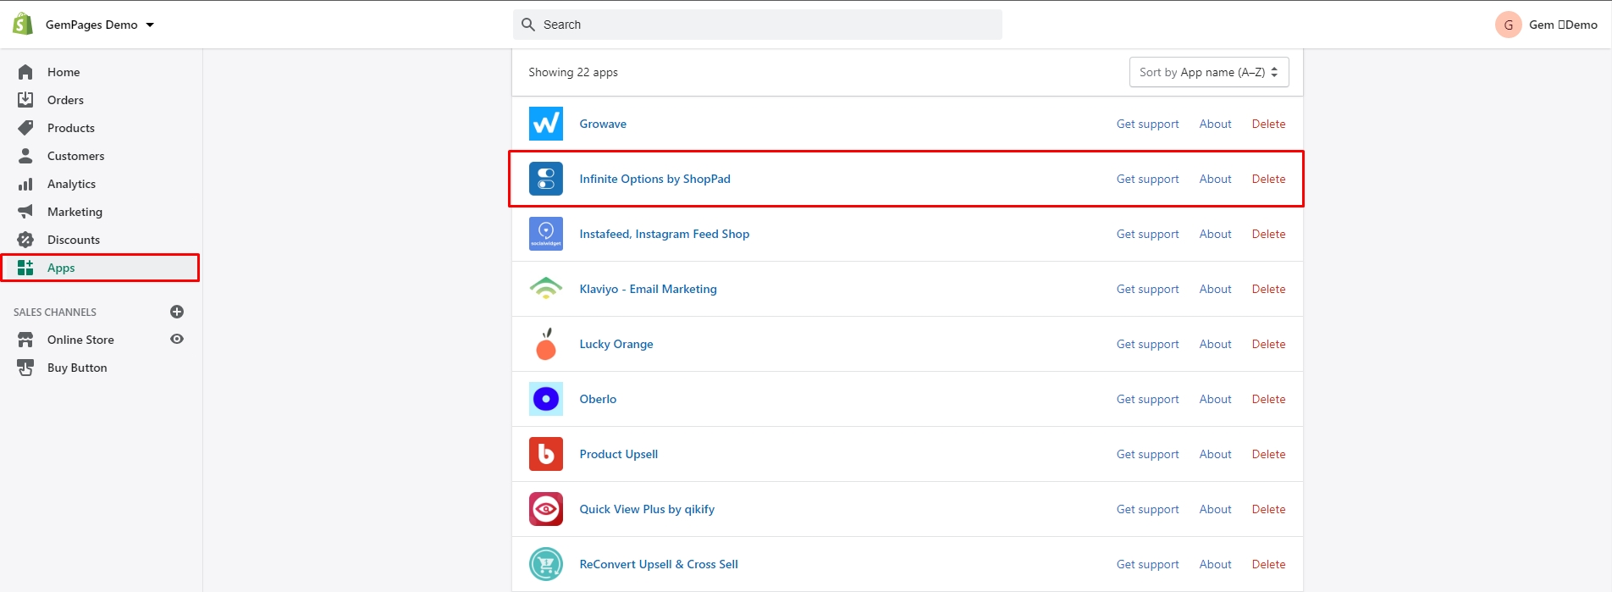Open Buy Button sales channel

coord(77,368)
